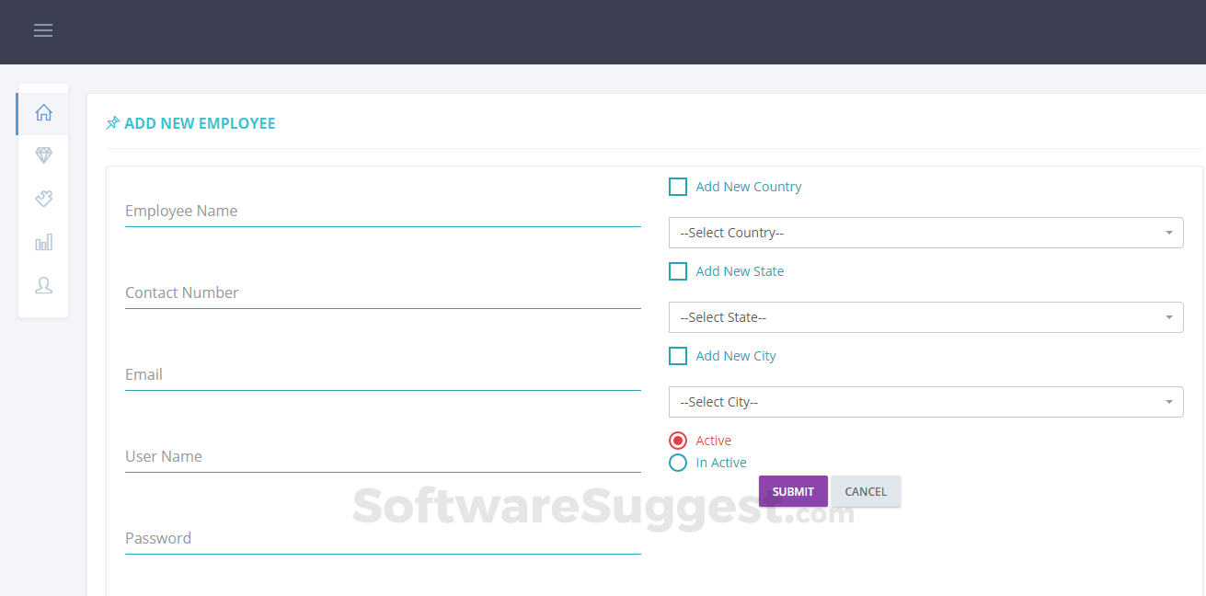Viewport: 1206px width, 596px height.
Task: Select the Active radio button
Action: [x=678, y=441]
